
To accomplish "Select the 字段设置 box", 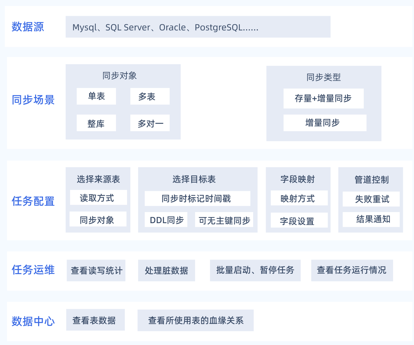I will click(x=299, y=220).
